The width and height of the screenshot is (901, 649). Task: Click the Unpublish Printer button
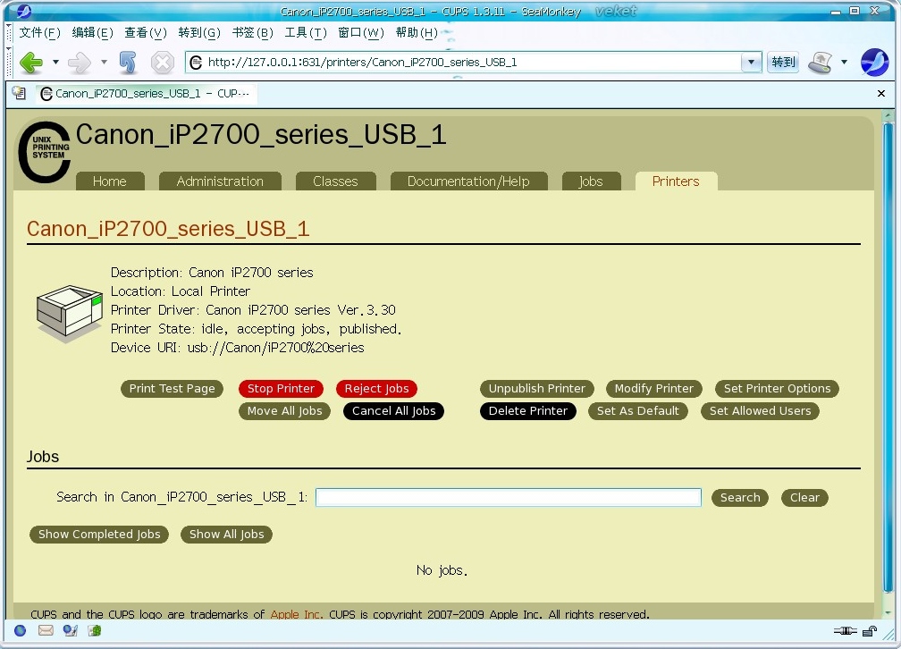[x=536, y=389]
